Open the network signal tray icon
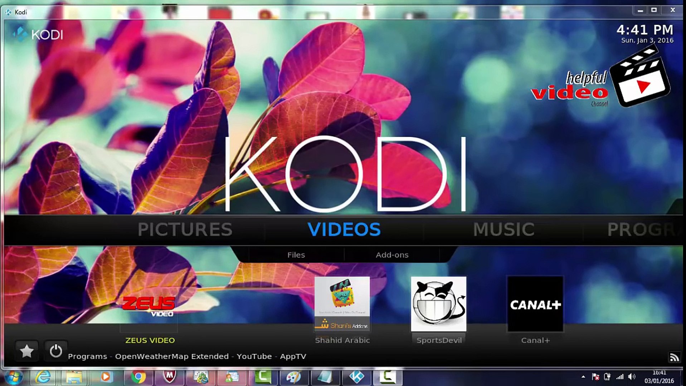686x386 pixels. (620, 377)
